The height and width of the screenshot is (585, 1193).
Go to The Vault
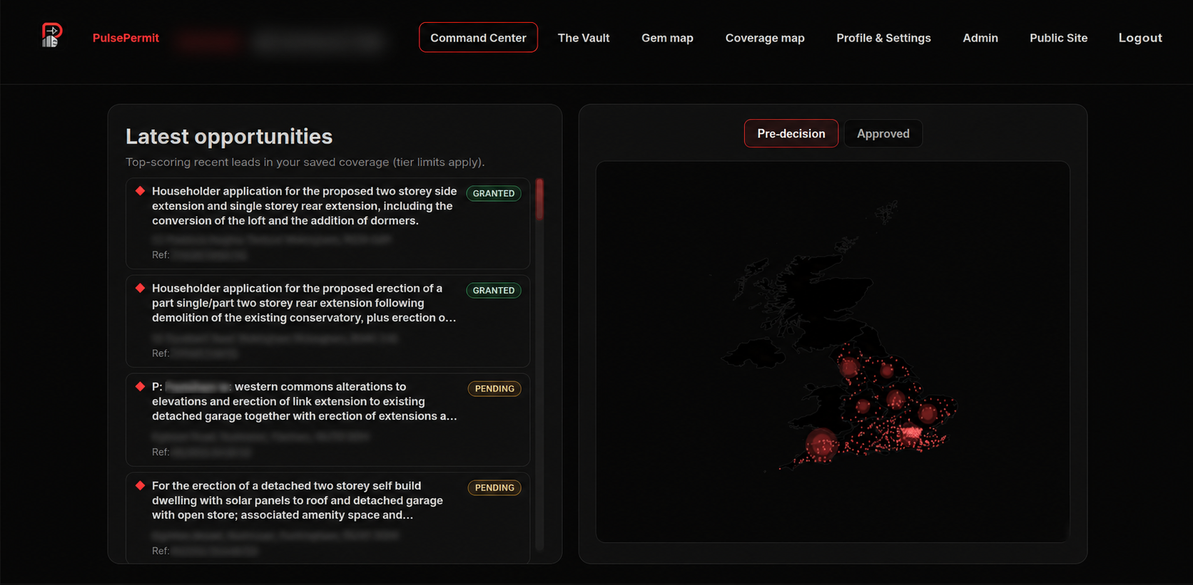tap(584, 38)
